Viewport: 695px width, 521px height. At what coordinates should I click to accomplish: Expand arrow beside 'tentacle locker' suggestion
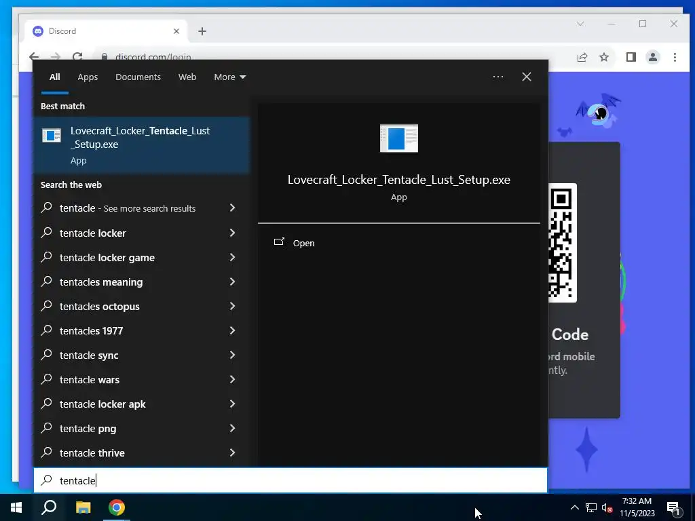[232, 233]
